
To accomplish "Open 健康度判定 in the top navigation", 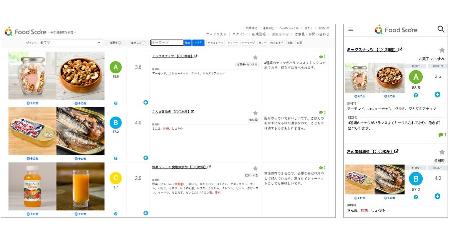I will pos(280,34).
